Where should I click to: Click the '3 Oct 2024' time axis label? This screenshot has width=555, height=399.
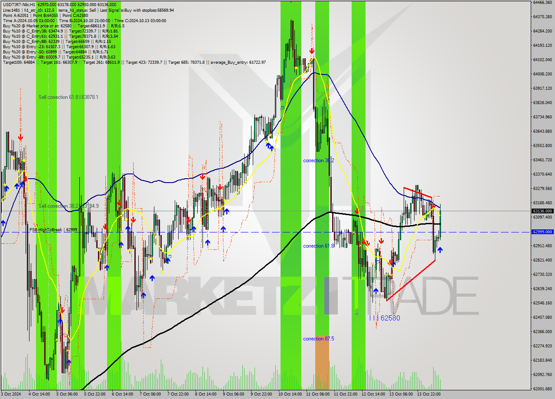pyautogui.click(x=12, y=394)
